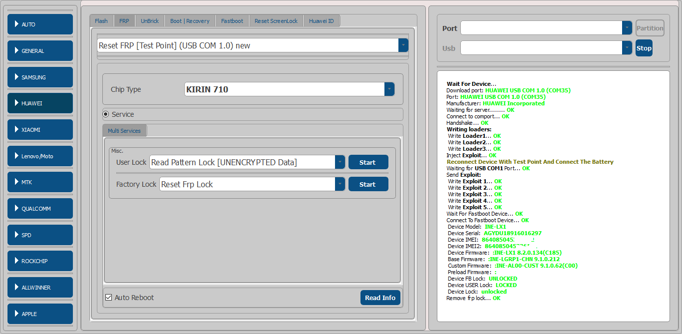Click the Partition button
The width and height of the screenshot is (682, 334).
coord(650,28)
